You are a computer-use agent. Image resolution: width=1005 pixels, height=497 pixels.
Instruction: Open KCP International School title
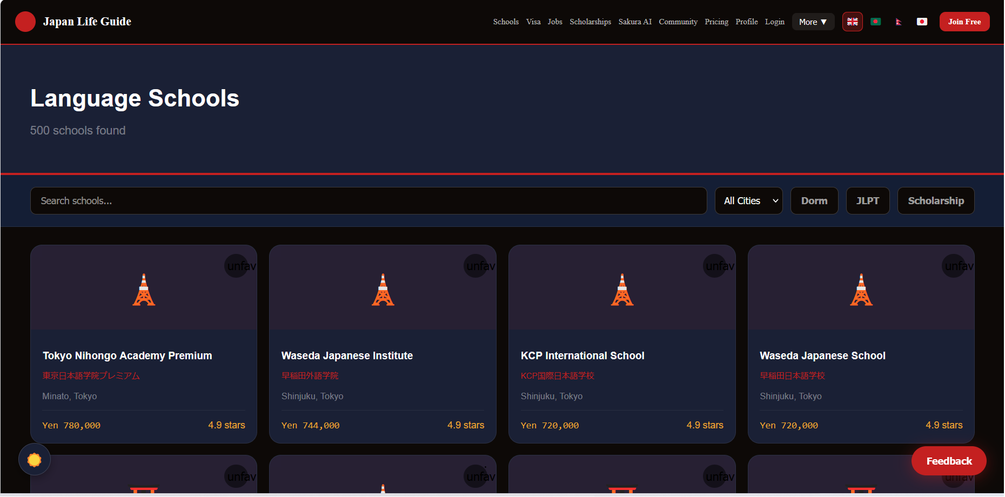582,355
